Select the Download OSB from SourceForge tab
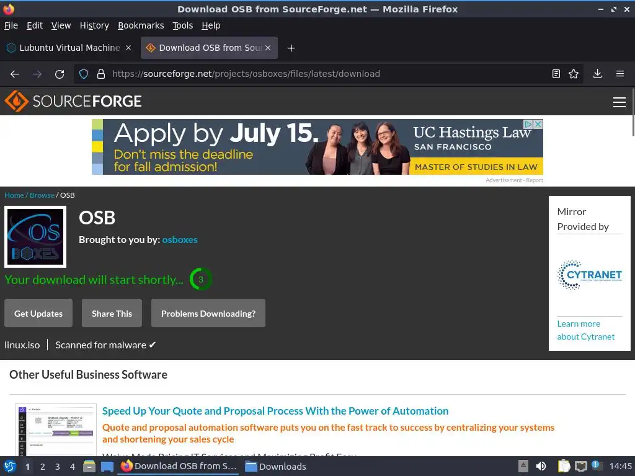Image resolution: width=635 pixels, height=476 pixels. (x=210, y=48)
